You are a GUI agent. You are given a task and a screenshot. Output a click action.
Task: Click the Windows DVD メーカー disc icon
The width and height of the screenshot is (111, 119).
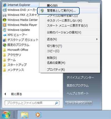click(x=4, y=10)
